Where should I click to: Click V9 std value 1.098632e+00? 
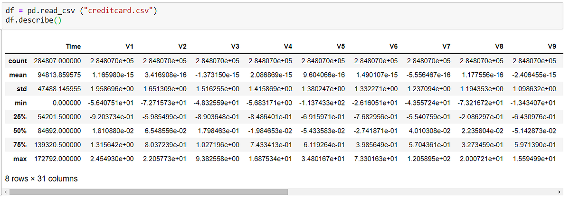click(534, 89)
